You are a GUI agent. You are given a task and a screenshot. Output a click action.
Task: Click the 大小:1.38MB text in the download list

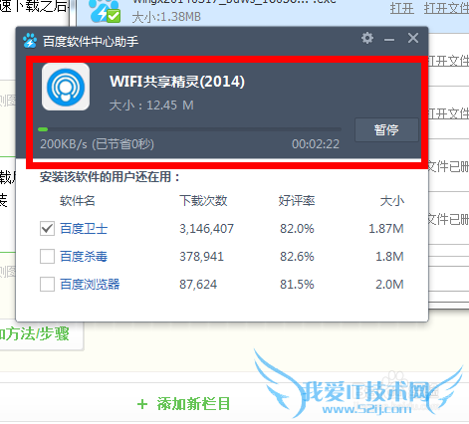[166, 17]
